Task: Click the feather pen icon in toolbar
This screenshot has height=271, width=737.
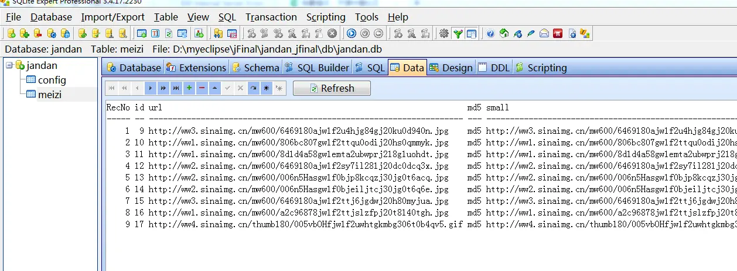Action: (531, 33)
